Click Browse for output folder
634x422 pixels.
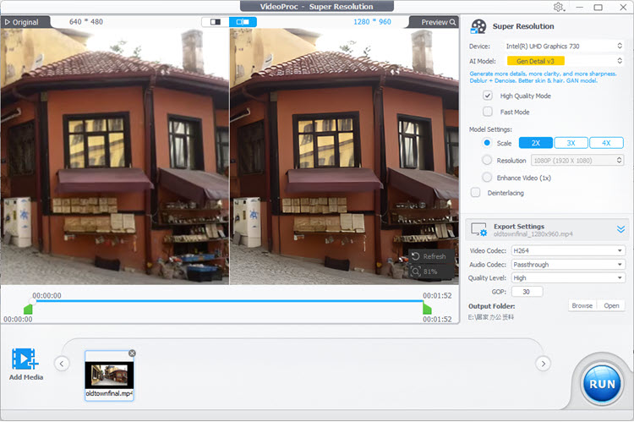(x=582, y=305)
